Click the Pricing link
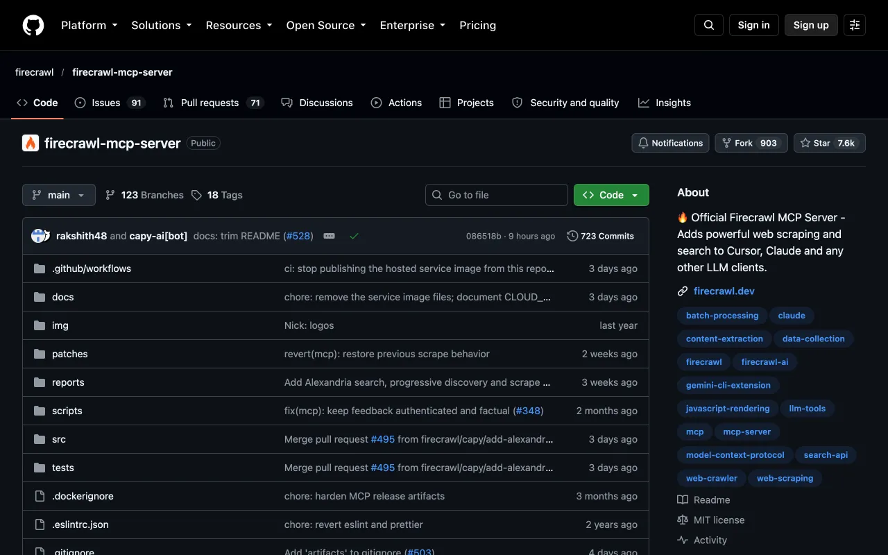The width and height of the screenshot is (888, 555). [478, 25]
